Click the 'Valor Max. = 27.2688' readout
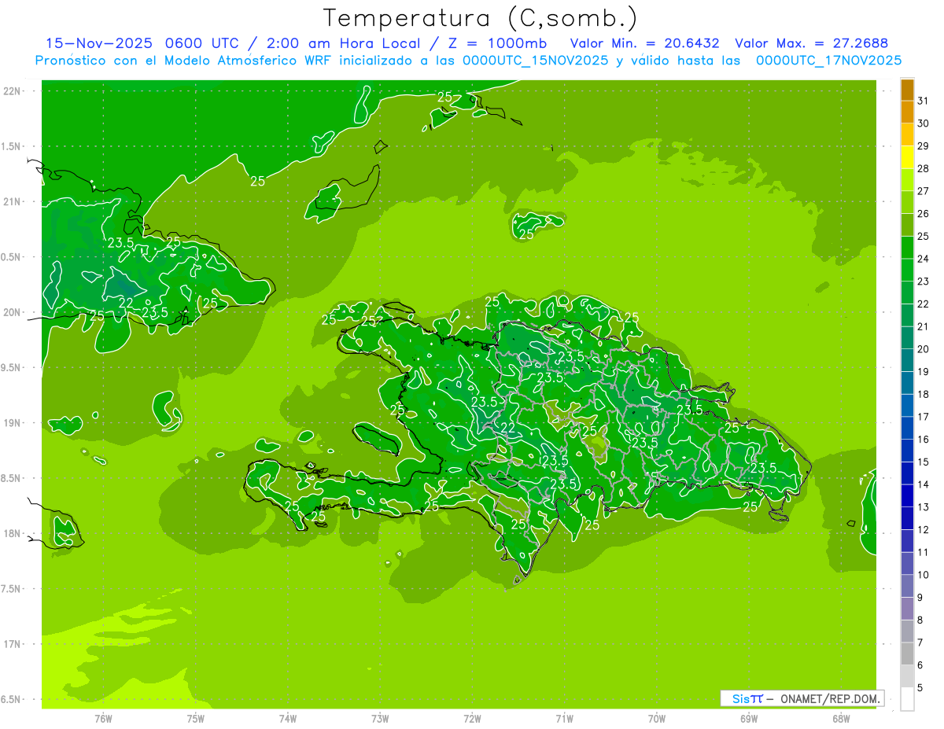944x729 pixels. pos(812,43)
